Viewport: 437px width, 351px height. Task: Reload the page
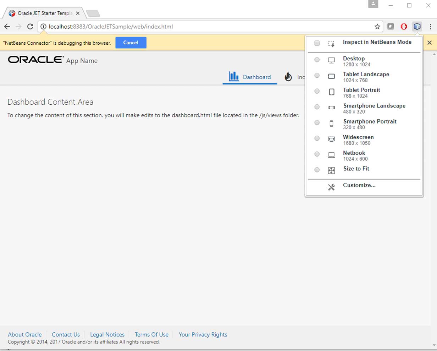pyautogui.click(x=30, y=27)
